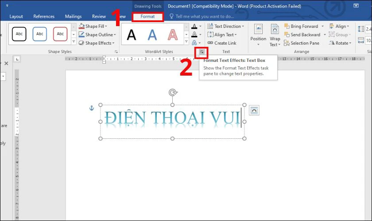Click Create Link for the text box

(x=222, y=43)
